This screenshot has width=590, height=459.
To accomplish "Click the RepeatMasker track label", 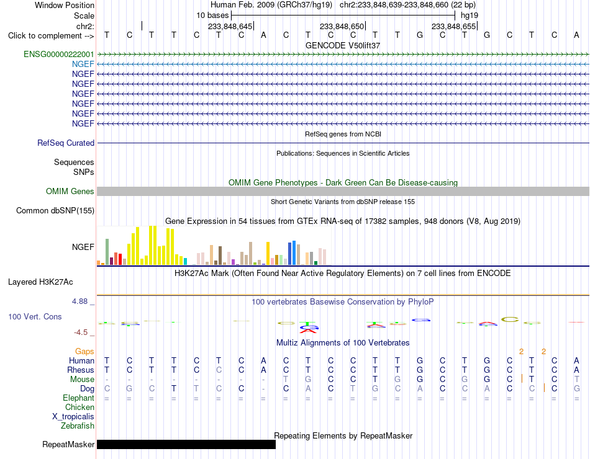I will pos(68,444).
